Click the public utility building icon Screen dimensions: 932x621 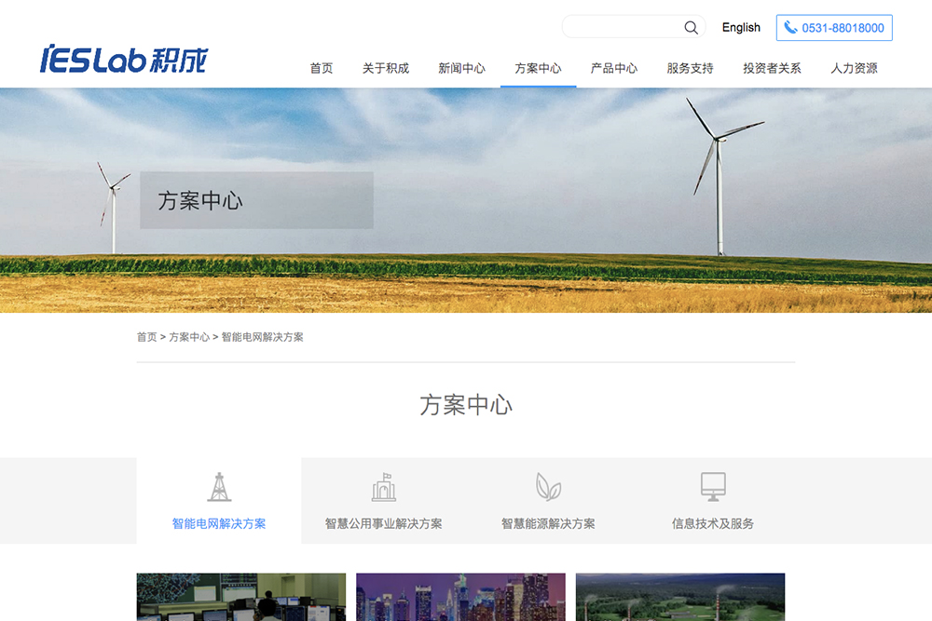pyautogui.click(x=383, y=487)
